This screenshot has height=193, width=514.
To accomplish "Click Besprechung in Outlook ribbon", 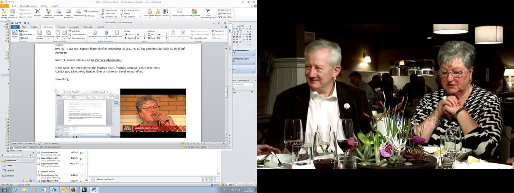I will coord(91,11).
